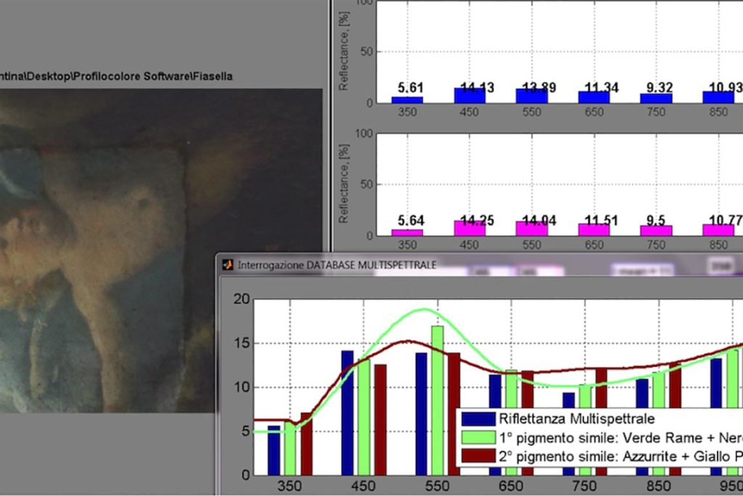The height and width of the screenshot is (496, 743).
Task: Click the Reflectance [%] axis label of the magenta chart
Action: tap(343, 184)
